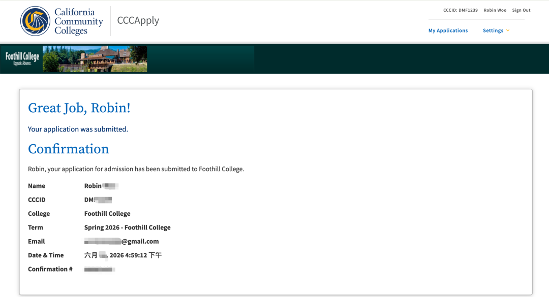
Task: Click the CCCApply title
Action: (x=138, y=21)
